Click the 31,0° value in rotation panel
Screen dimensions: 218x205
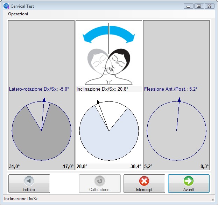(14, 166)
